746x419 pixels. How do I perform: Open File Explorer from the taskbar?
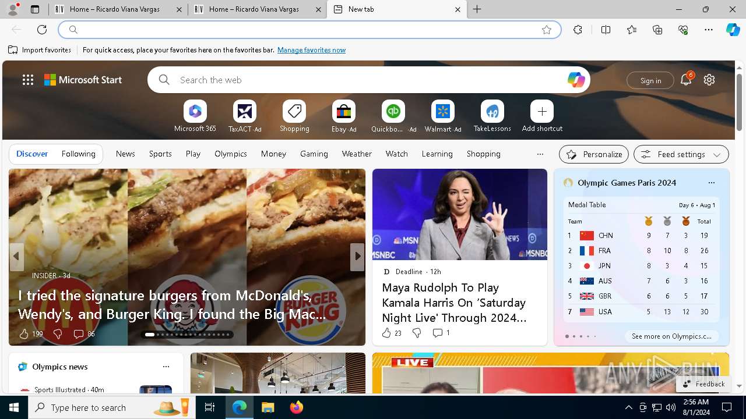tap(268, 407)
